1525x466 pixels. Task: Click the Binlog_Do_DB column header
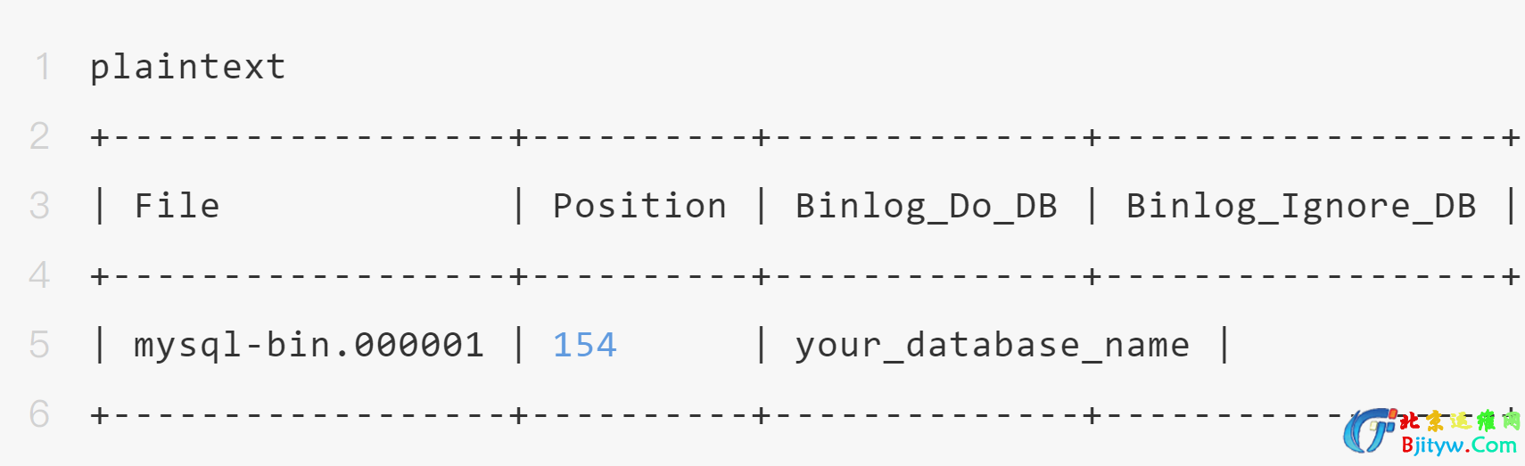pos(926,206)
